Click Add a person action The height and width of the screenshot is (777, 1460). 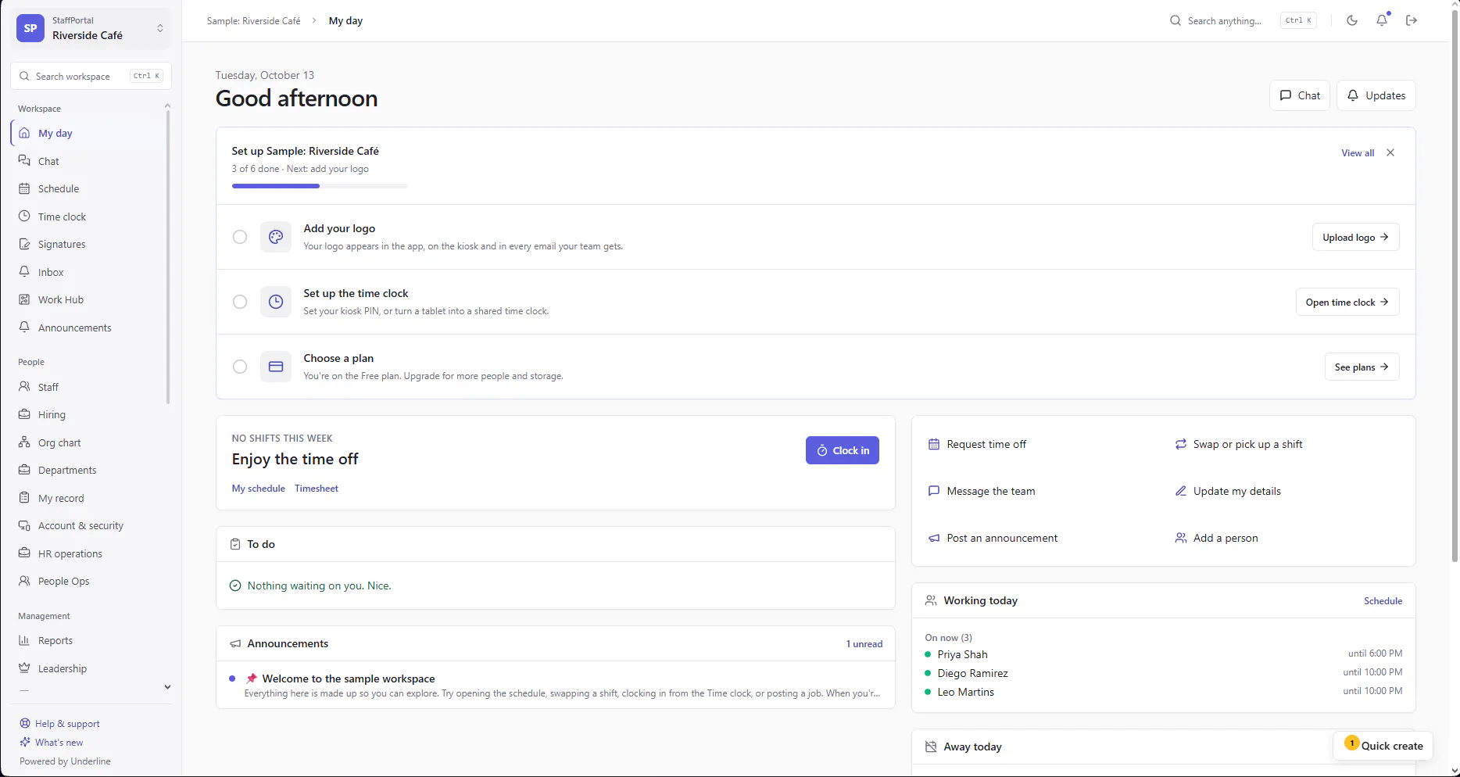tap(1216, 538)
